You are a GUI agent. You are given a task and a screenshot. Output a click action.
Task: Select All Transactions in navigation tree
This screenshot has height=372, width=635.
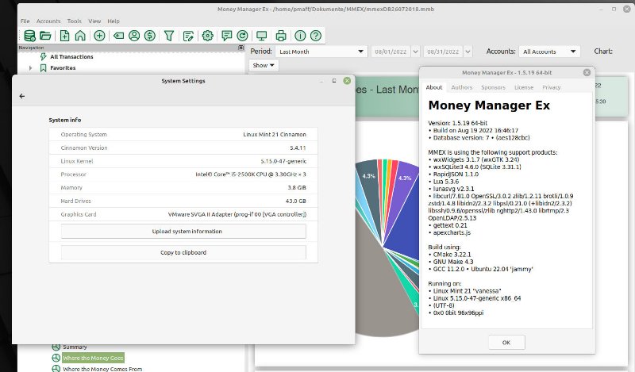(71, 56)
